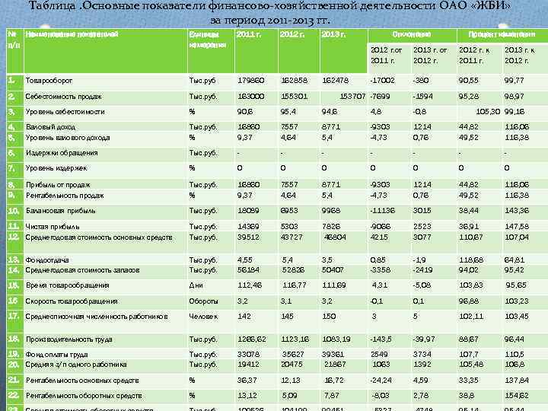Select the '2013 г. к 2012 г.' subheader
Viewport: 548px width, 411px height.
pyautogui.click(x=519, y=56)
